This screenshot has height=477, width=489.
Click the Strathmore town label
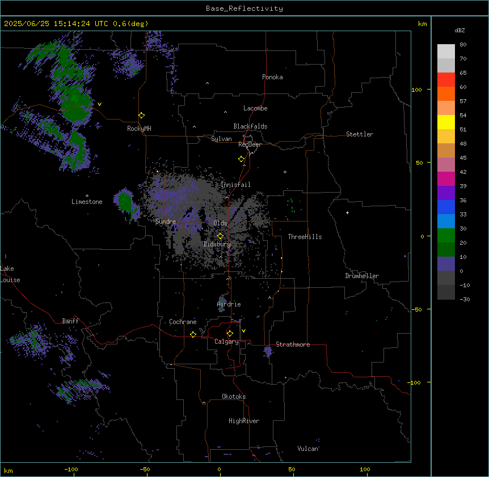293,344
